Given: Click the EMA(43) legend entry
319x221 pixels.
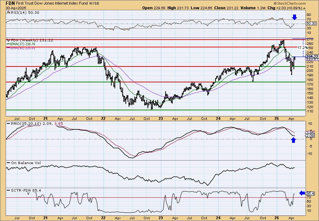Looking at the screenshot, I should point(21,48).
